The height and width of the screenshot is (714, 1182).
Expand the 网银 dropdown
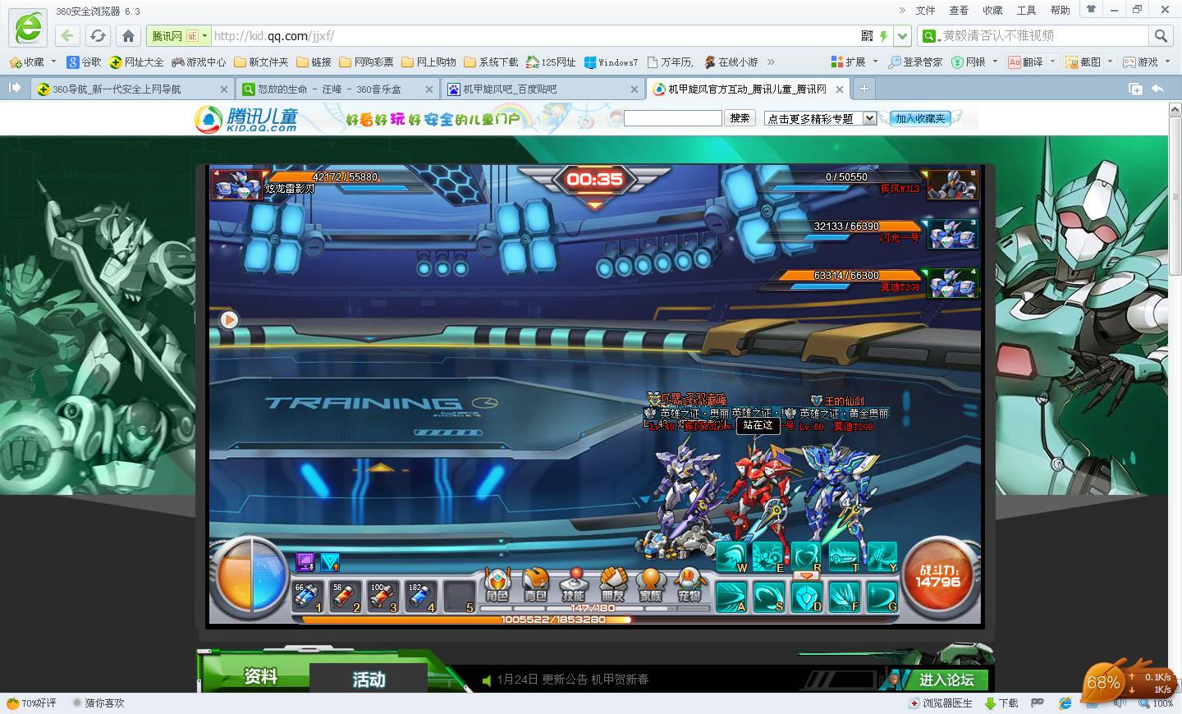(x=995, y=62)
